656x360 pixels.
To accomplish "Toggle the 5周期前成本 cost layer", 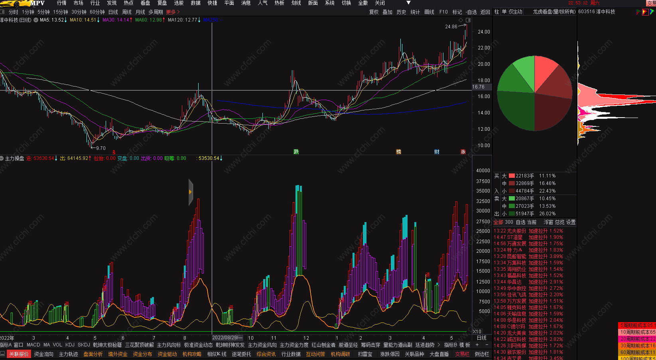I will tap(636, 325).
